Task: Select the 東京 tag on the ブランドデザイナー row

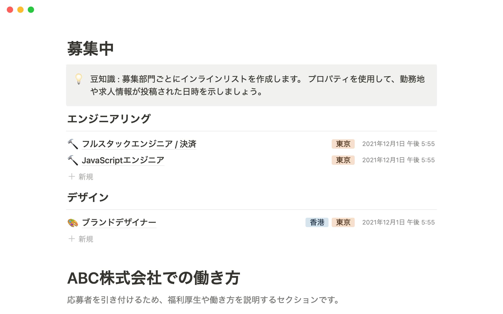Action: (343, 222)
